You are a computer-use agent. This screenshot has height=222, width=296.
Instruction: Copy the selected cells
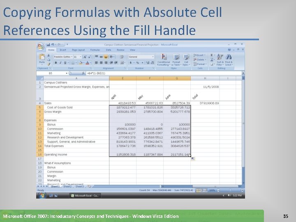pos(49,60)
